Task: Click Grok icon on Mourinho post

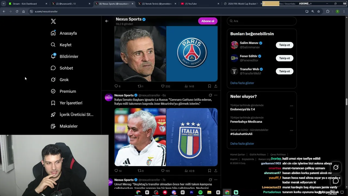Action: [x=210, y=95]
